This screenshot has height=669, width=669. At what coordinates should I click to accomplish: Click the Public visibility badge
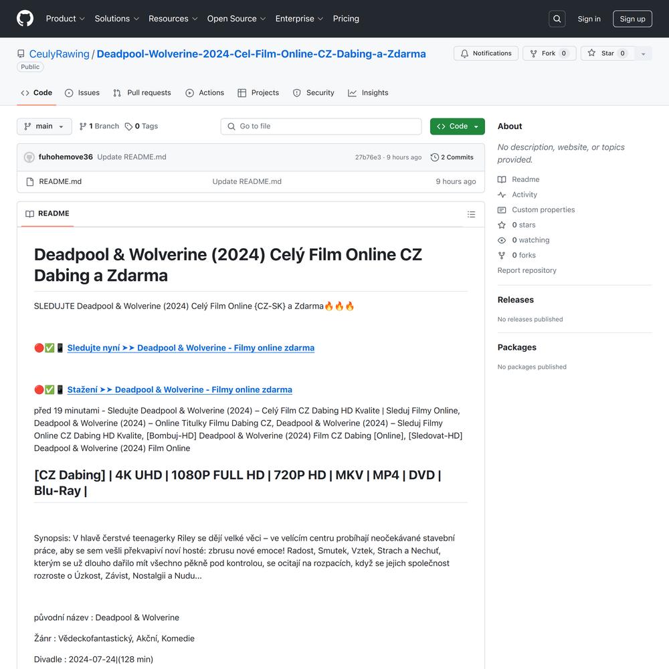point(30,67)
